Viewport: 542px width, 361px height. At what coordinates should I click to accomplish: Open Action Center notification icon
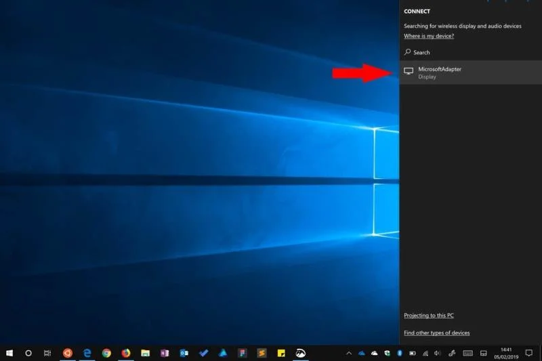(x=529, y=353)
